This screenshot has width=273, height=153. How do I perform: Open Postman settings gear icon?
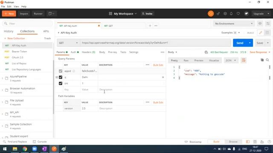(225, 14)
